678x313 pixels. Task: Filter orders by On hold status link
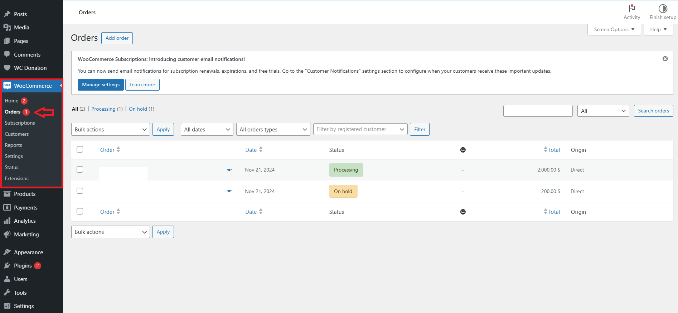click(x=138, y=109)
